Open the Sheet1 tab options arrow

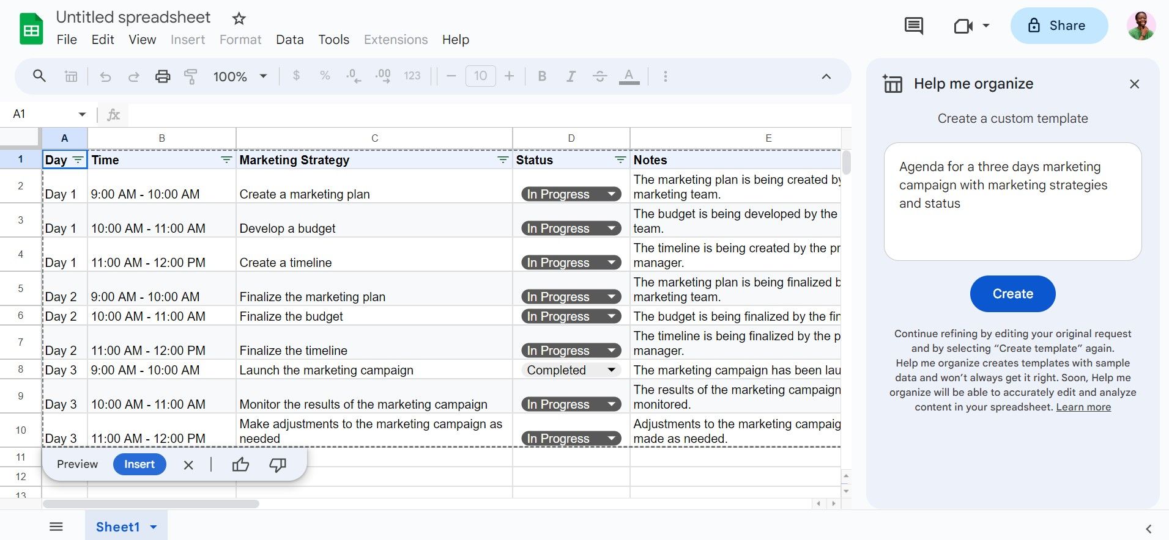pos(154,527)
